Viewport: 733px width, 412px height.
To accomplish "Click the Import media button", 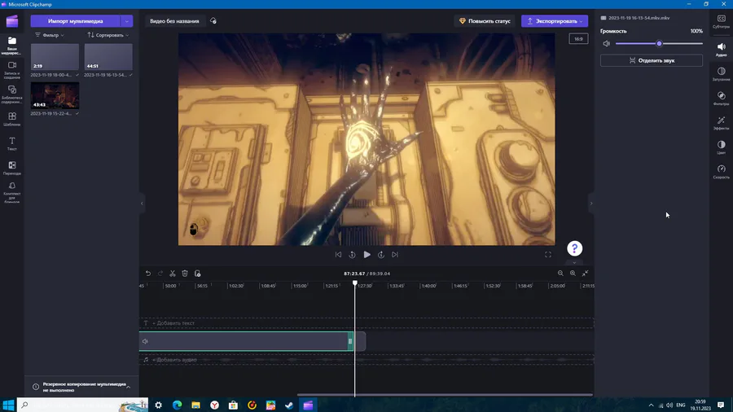I will pyautogui.click(x=75, y=21).
